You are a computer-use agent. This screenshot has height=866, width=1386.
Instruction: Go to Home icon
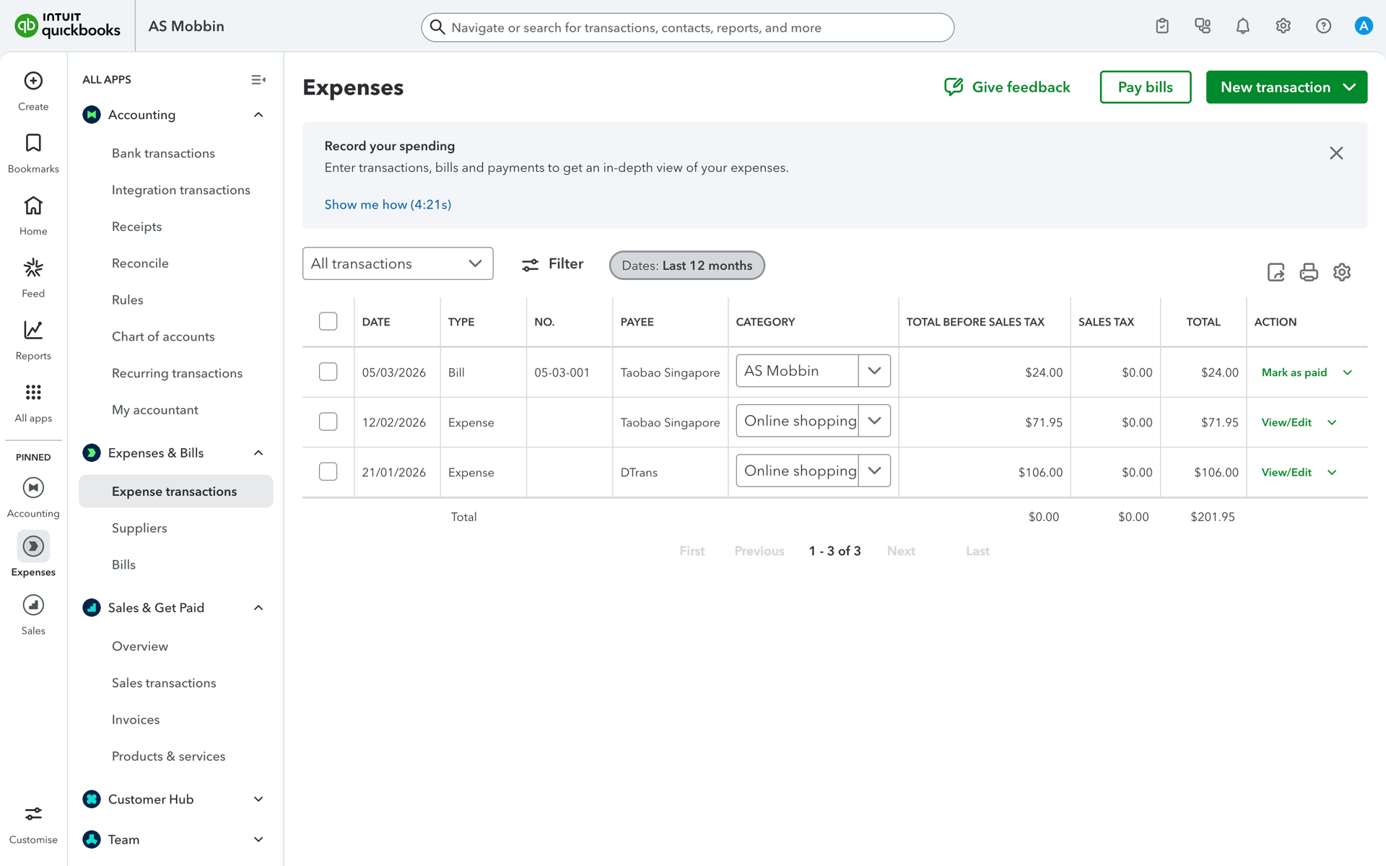coord(33,206)
